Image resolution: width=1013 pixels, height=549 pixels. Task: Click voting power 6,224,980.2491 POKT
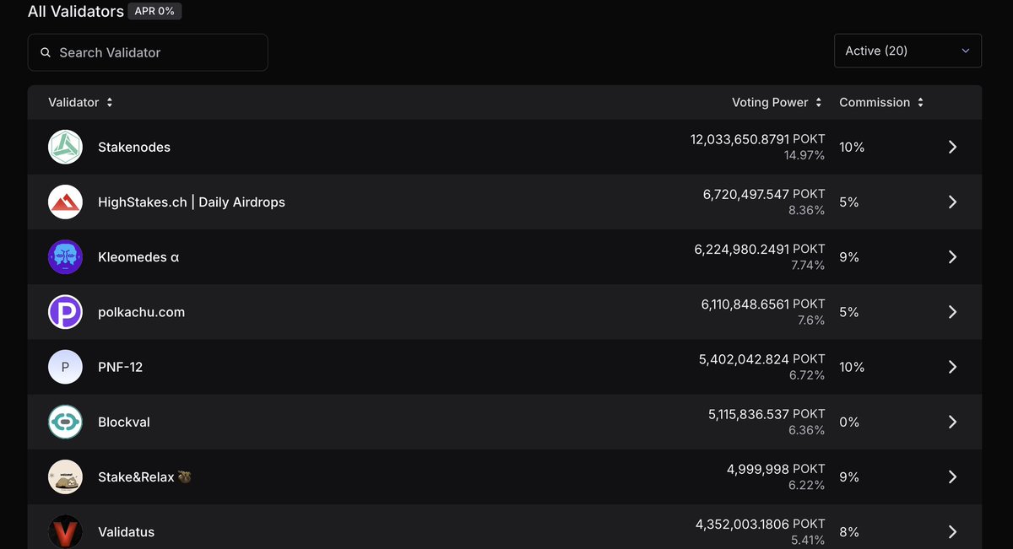pos(760,249)
